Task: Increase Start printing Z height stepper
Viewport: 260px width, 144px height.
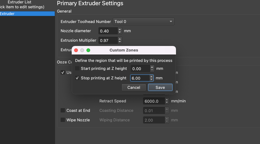Action: click(152, 67)
